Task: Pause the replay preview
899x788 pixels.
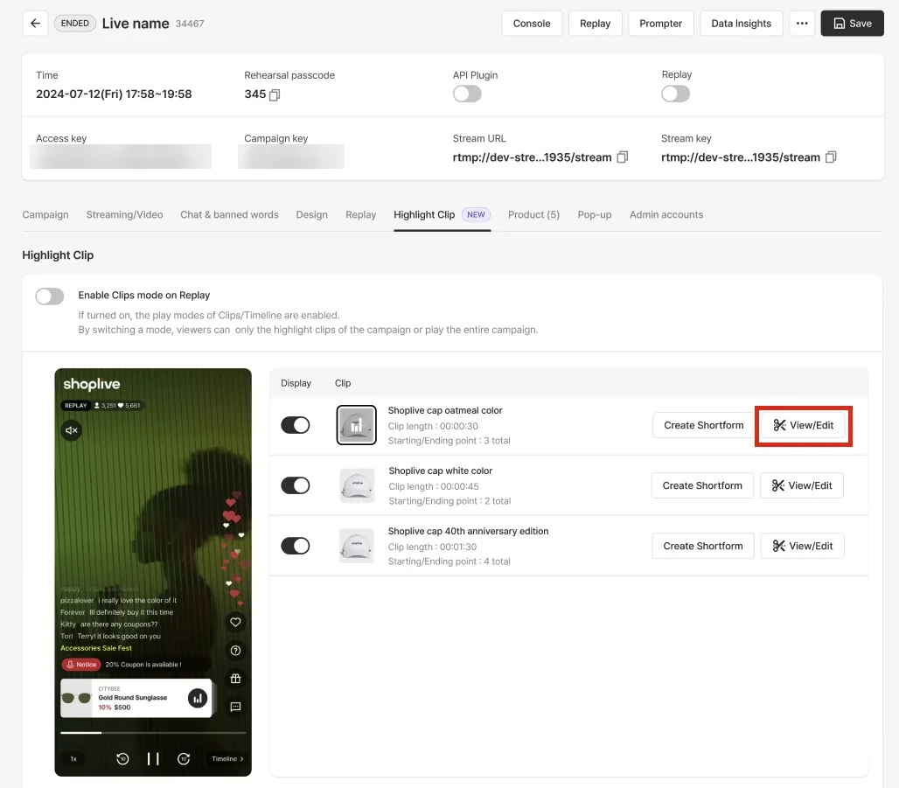Action: coord(153,759)
